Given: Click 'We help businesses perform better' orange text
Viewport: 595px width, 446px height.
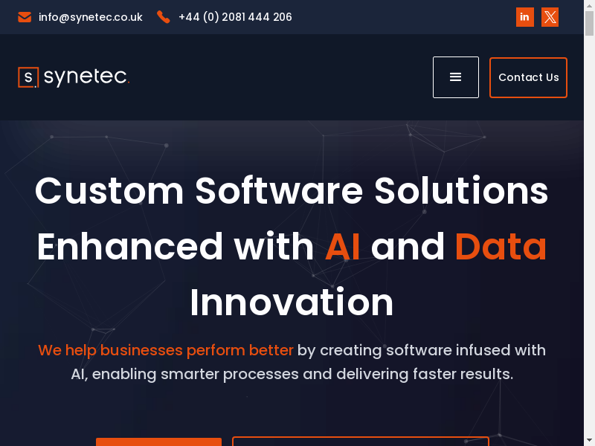Looking at the screenshot, I should click(x=166, y=350).
